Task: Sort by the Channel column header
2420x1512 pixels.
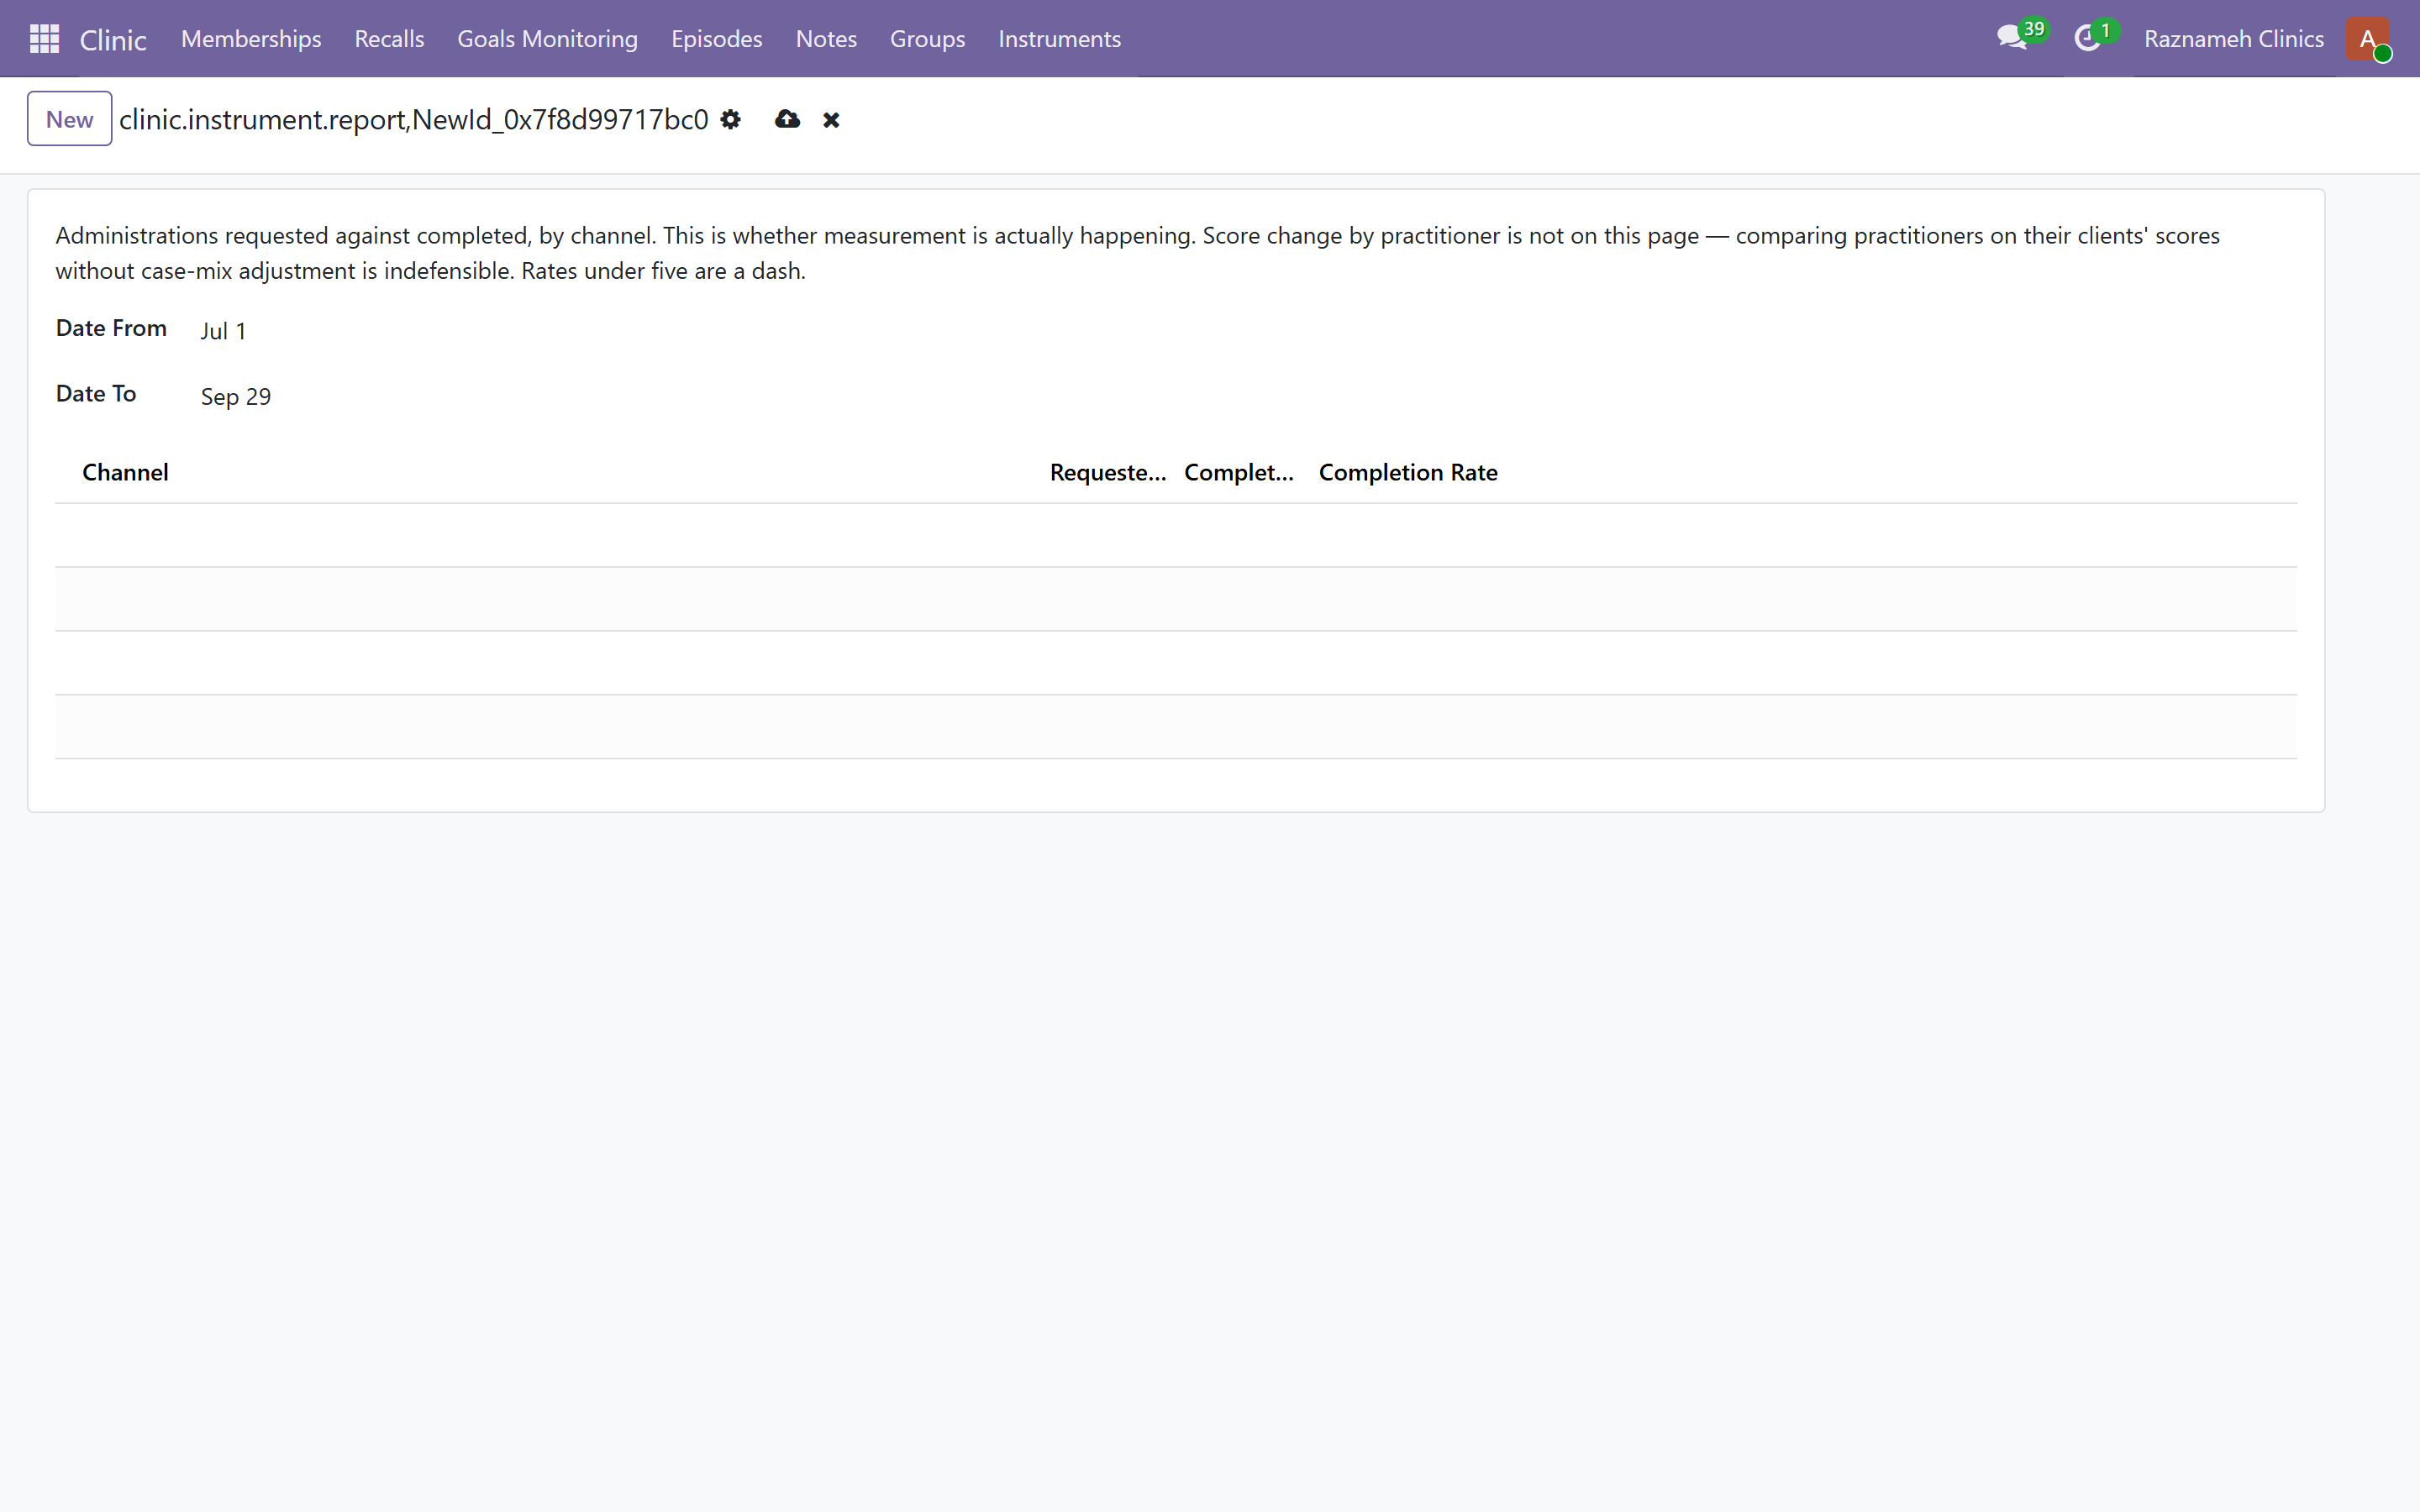Action: 125,472
